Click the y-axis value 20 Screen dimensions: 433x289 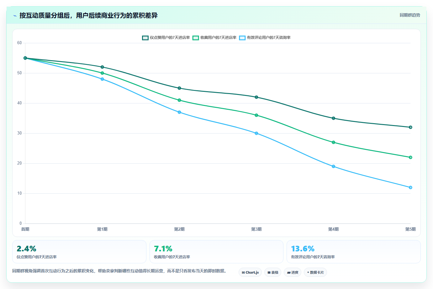tap(19, 163)
